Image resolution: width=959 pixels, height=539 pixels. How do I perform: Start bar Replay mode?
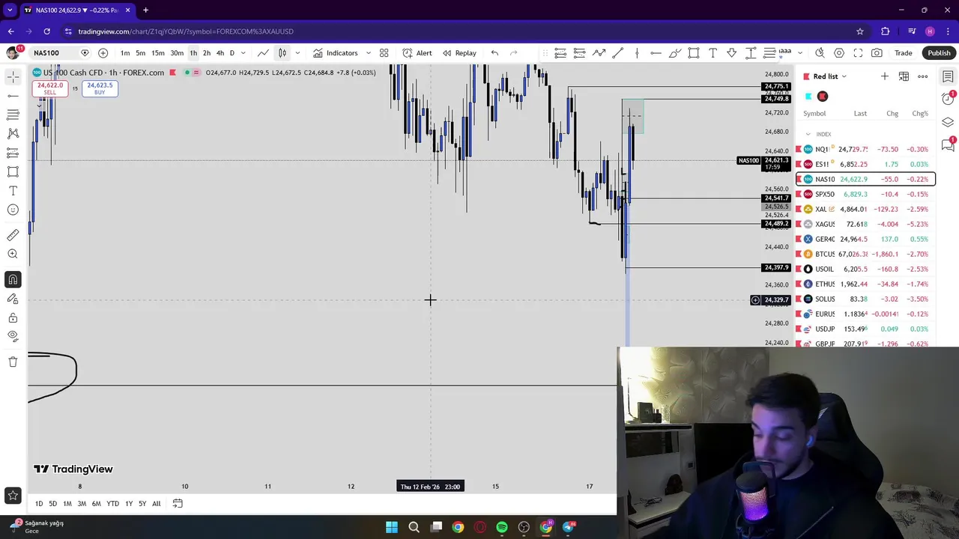click(x=459, y=53)
